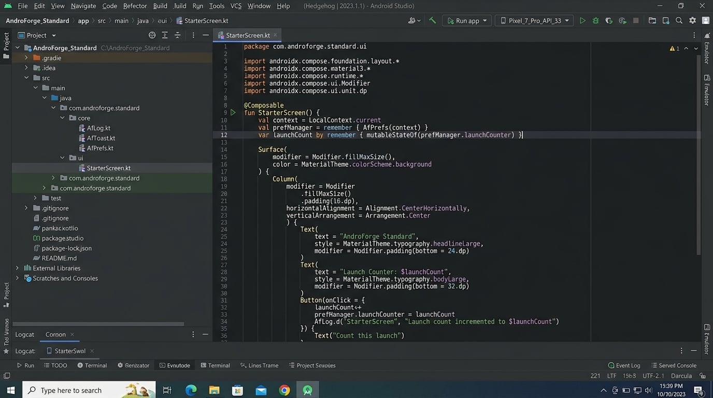713x398 pixels.
Task: Open Google Chrome from the taskbar
Action: coord(284,390)
